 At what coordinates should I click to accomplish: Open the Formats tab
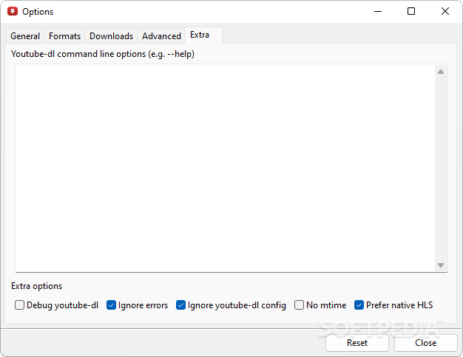64,36
